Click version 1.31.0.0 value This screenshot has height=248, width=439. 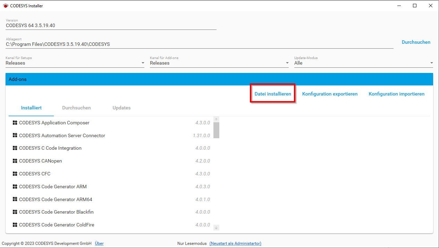click(x=201, y=135)
